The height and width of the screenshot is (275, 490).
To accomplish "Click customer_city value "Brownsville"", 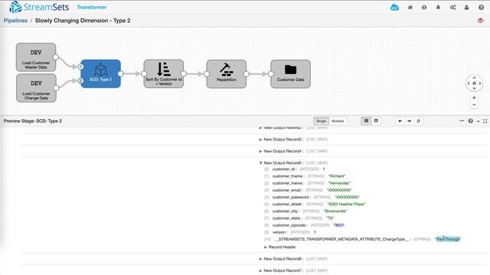I will (335, 211).
